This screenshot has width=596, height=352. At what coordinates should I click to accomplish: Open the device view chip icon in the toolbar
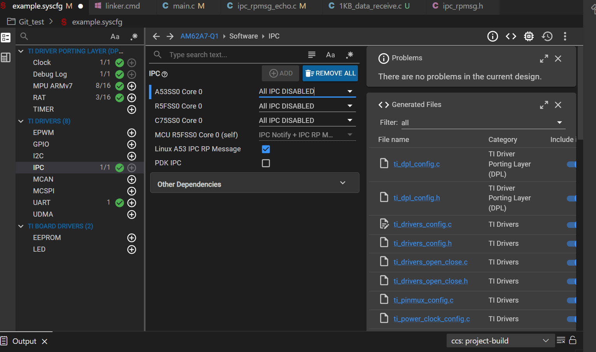[529, 36]
